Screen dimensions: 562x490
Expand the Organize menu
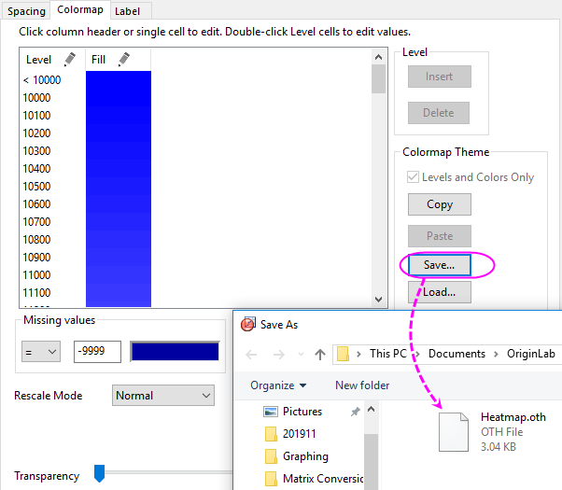278,385
